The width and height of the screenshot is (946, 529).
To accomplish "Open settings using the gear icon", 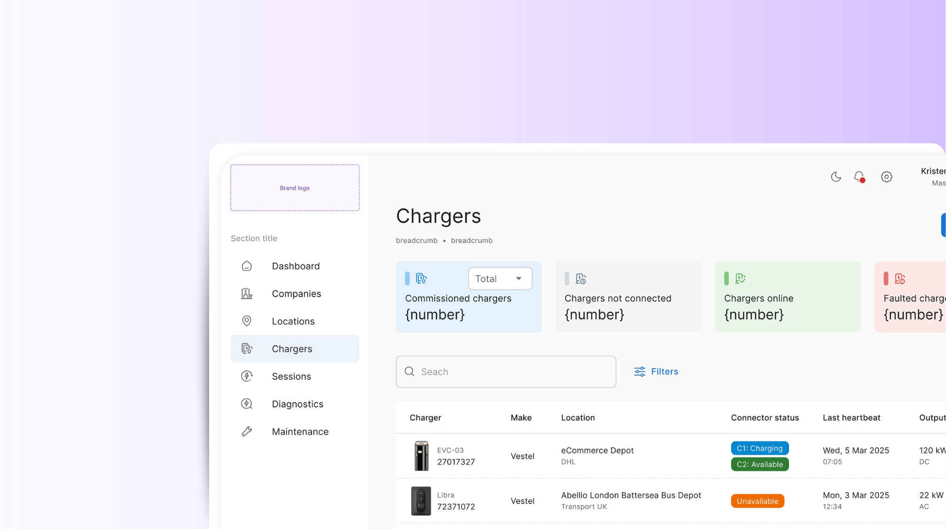I will 886,177.
